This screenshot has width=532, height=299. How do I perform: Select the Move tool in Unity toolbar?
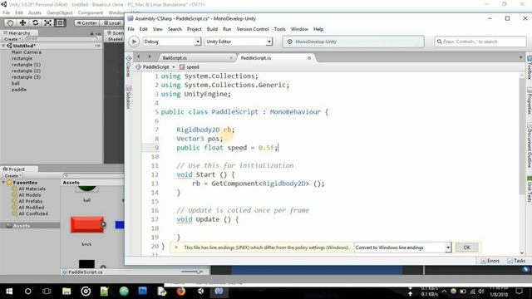coord(22,22)
